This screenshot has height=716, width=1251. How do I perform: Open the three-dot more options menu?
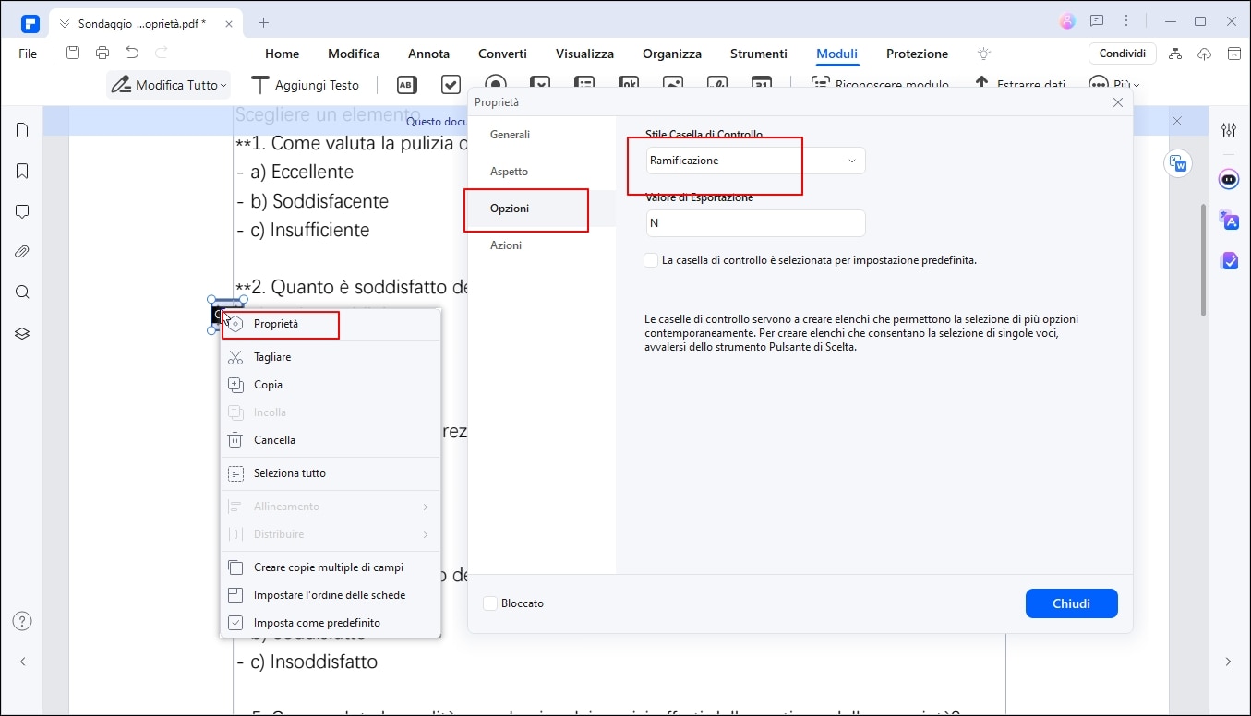click(1126, 21)
